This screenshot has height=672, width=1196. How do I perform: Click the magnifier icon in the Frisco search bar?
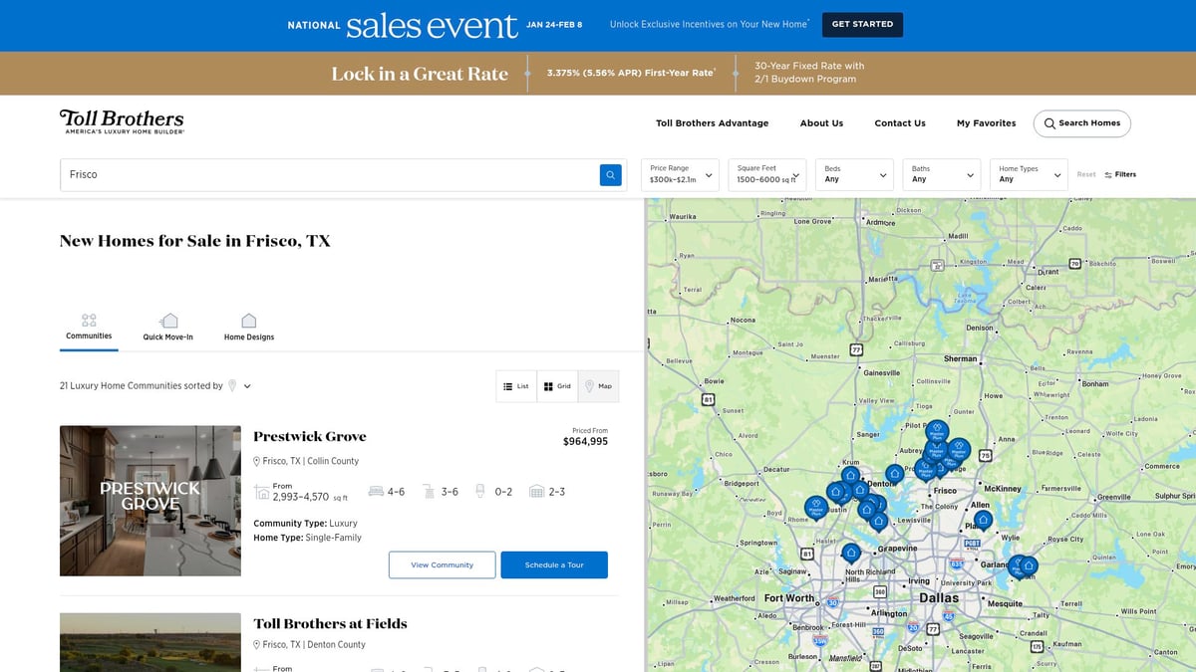(610, 174)
